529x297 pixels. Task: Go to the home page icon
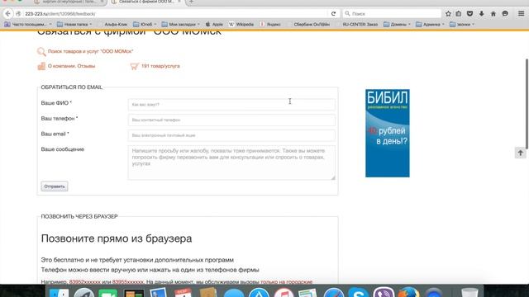tap(493, 14)
